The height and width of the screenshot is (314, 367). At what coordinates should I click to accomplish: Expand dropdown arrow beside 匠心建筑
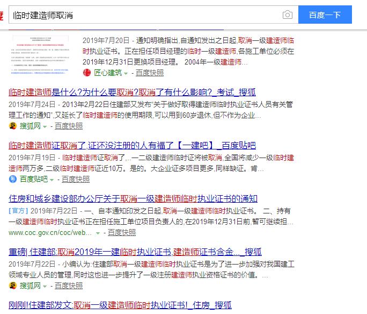126,73
